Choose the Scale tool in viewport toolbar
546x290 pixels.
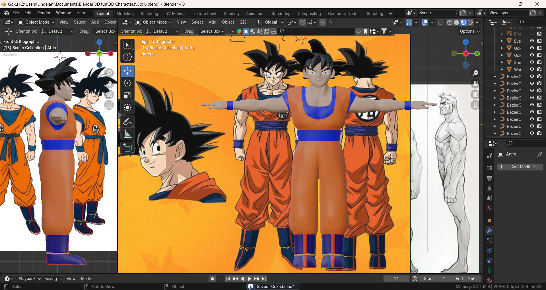(x=127, y=95)
